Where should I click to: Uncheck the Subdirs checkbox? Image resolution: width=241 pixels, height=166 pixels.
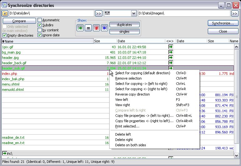(40, 25)
